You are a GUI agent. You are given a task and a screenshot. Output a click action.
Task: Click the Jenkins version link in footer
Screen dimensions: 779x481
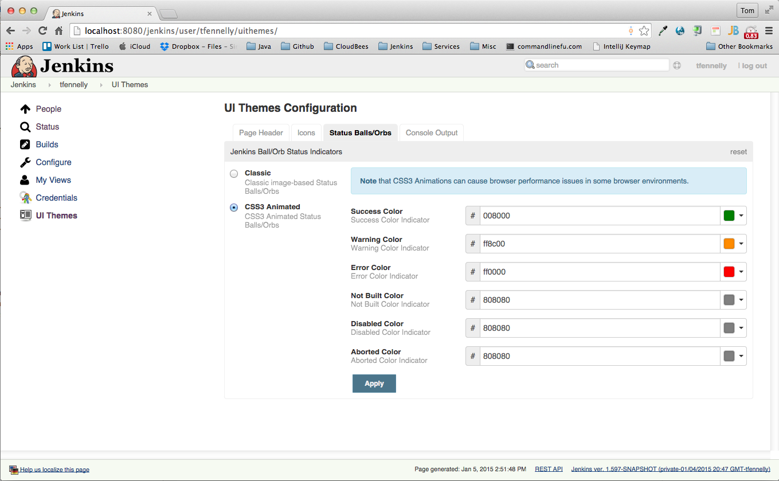(x=671, y=469)
